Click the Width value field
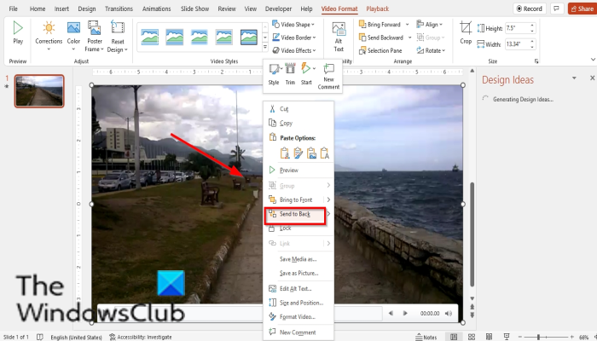The height and width of the screenshot is (341, 597). (517, 44)
